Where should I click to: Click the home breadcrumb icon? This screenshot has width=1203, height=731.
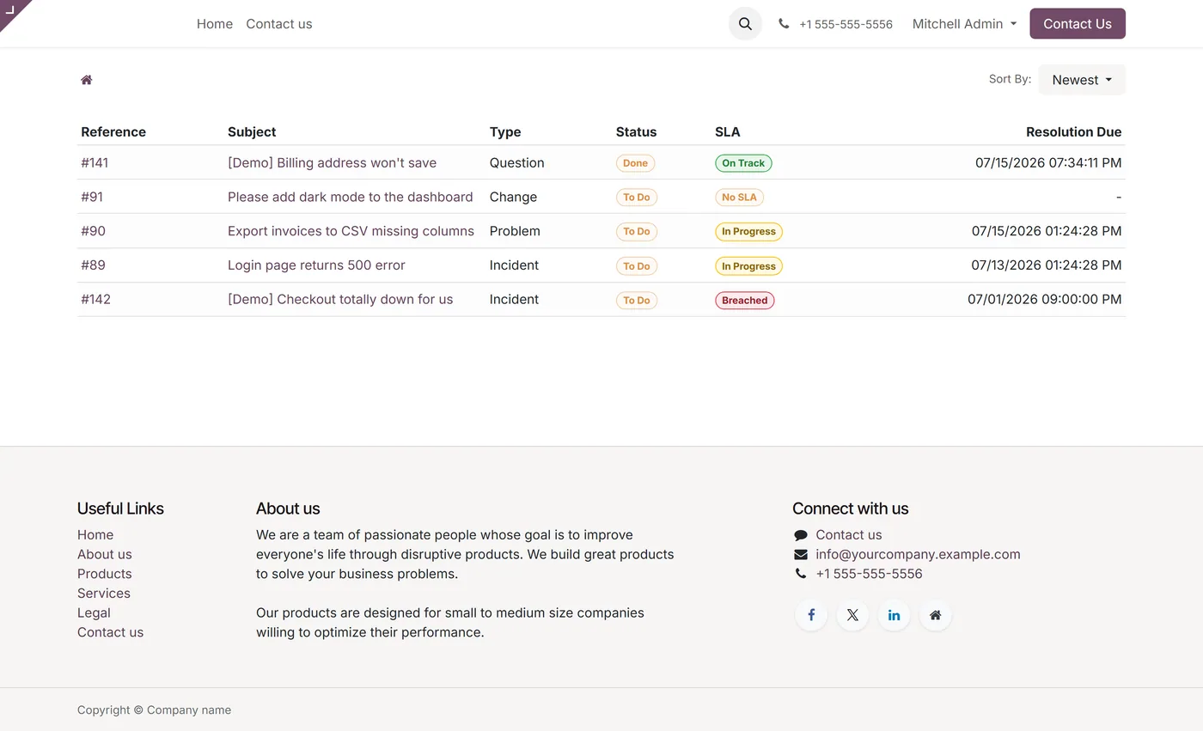(87, 80)
